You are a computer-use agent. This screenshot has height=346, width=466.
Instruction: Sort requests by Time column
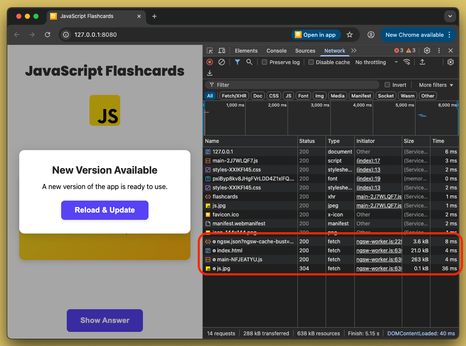tap(444, 141)
